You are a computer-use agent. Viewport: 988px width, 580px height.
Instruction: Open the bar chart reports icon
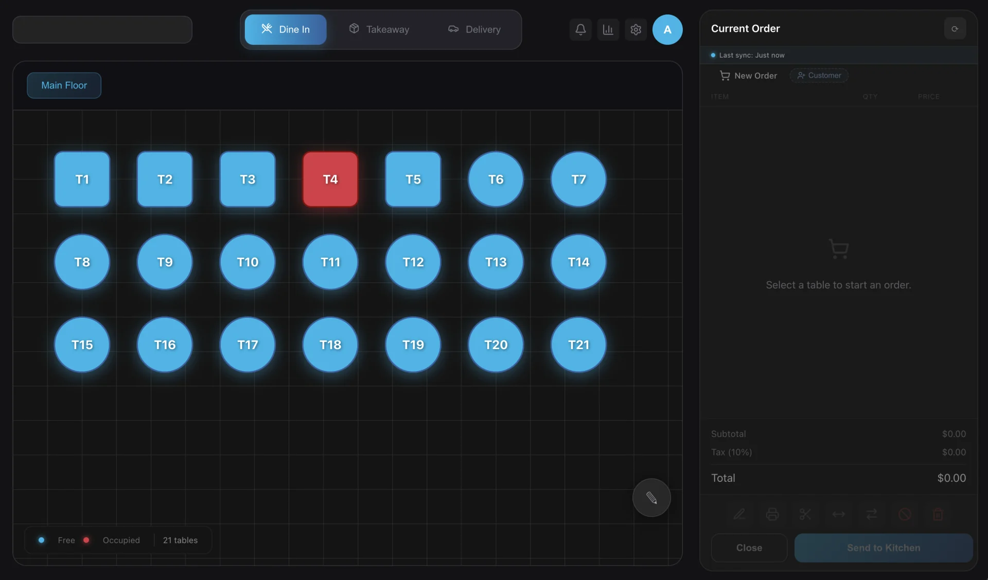(608, 29)
